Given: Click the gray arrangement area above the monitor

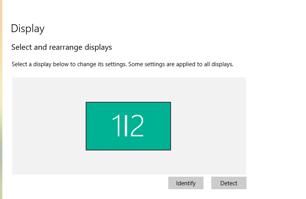Looking at the screenshot, I should pos(128,90).
